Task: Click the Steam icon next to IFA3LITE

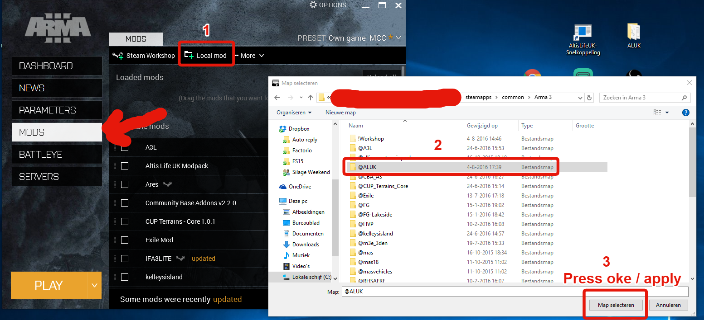Action: pos(181,259)
